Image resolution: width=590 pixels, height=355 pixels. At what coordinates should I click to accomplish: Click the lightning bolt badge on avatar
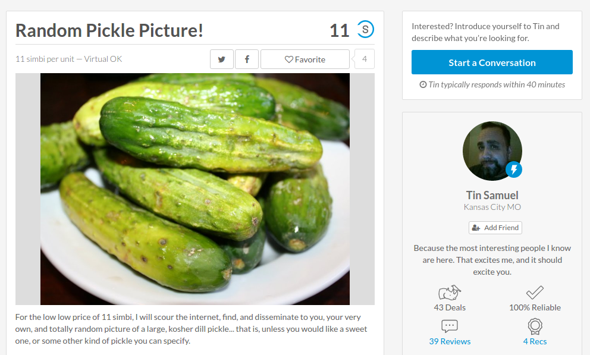pos(514,169)
